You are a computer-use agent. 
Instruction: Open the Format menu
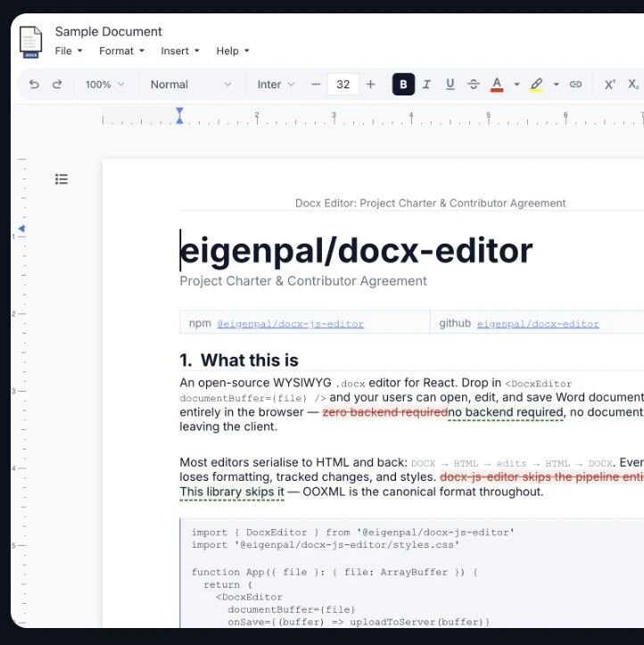coord(121,51)
